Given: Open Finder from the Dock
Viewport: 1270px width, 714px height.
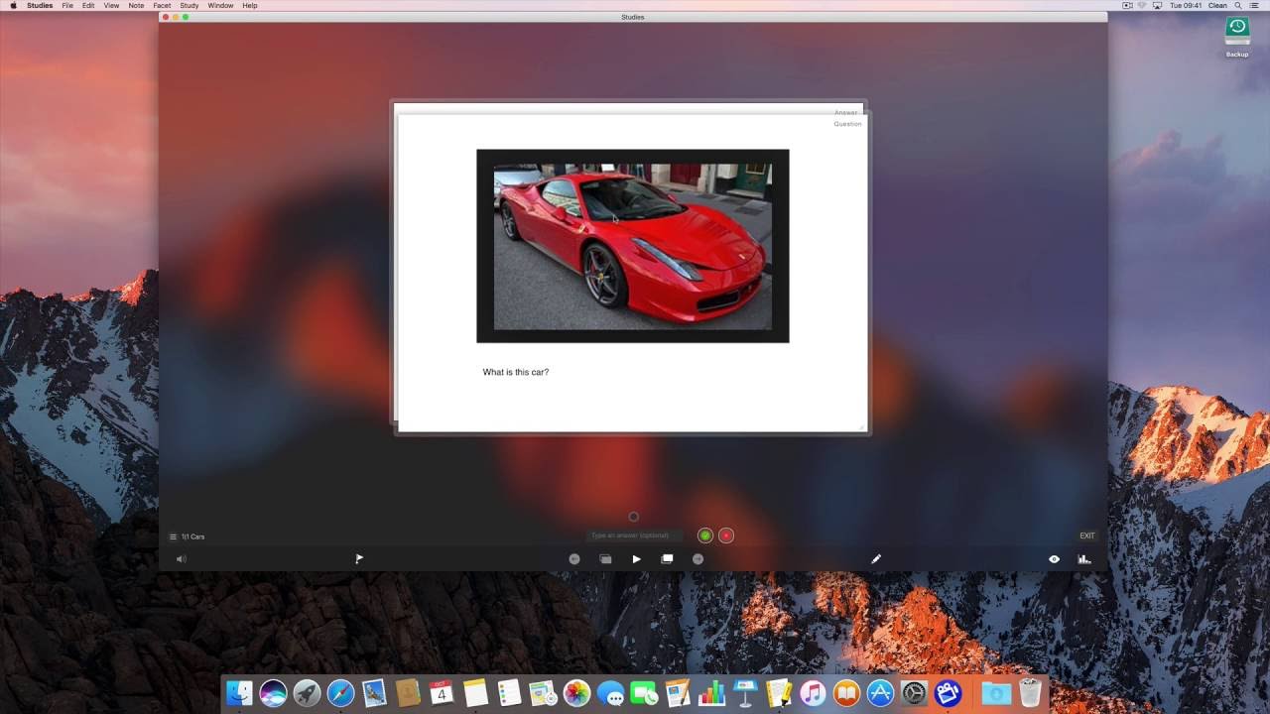Looking at the screenshot, I should 239,693.
